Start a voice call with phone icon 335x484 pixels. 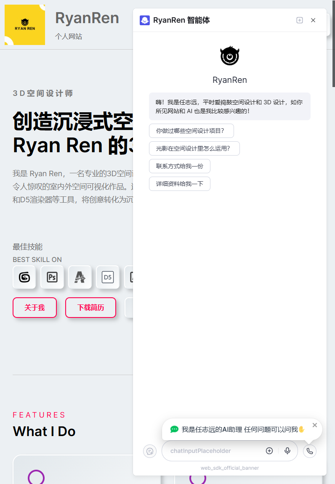(310, 451)
